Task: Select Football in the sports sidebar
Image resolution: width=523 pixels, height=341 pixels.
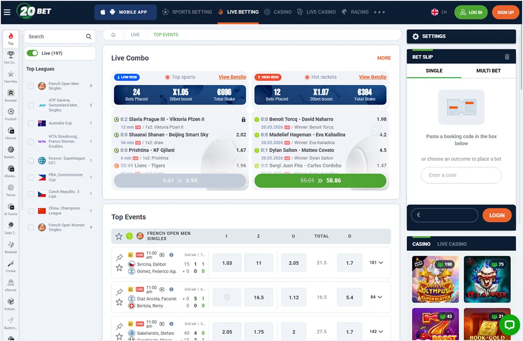Action: pyautogui.click(x=10, y=114)
